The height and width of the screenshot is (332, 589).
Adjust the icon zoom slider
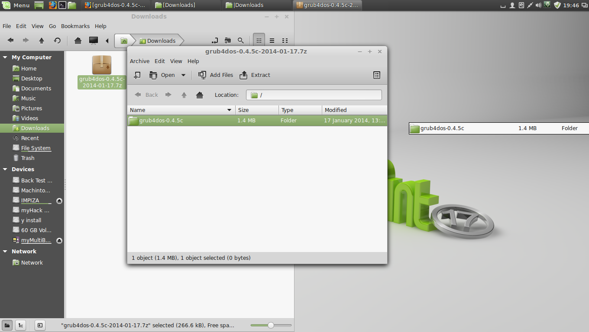(x=271, y=325)
